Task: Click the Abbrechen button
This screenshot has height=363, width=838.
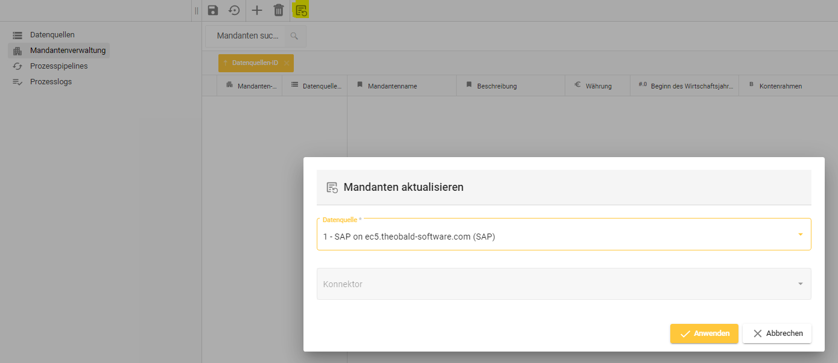Action: tap(777, 334)
